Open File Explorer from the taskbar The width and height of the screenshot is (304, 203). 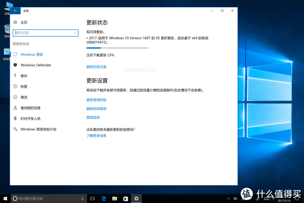pos(115,198)
